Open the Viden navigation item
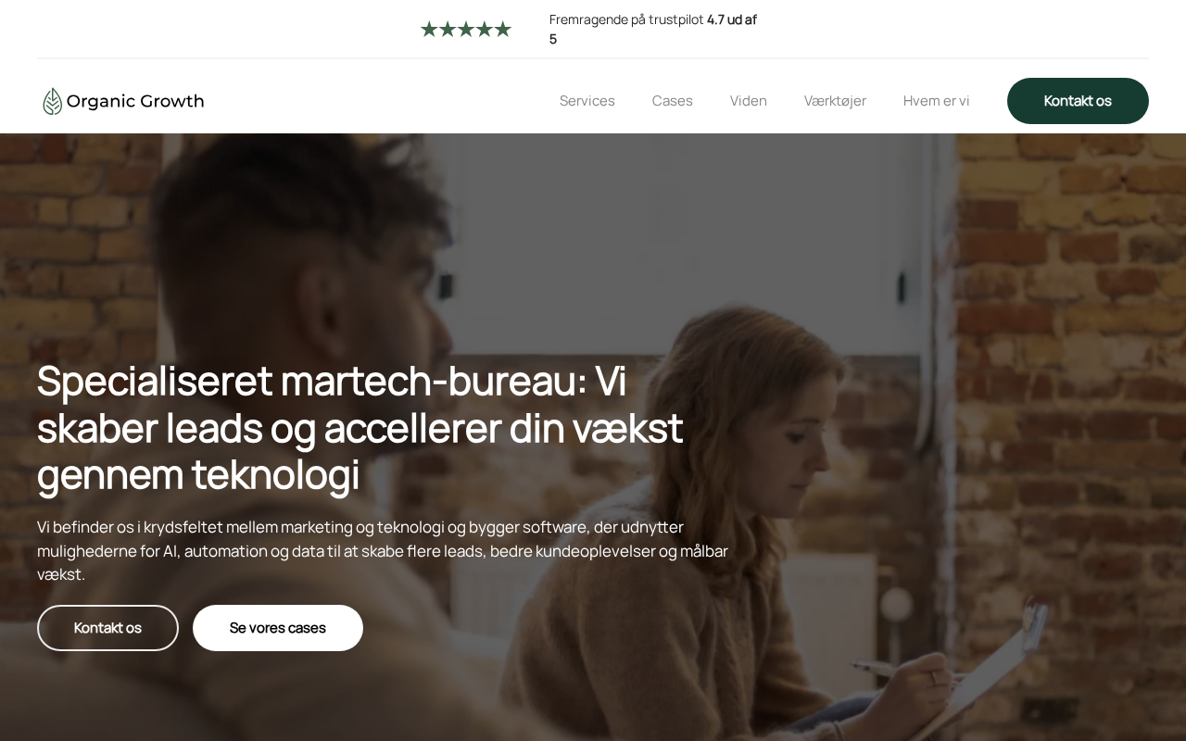 (x=749, y=101)
